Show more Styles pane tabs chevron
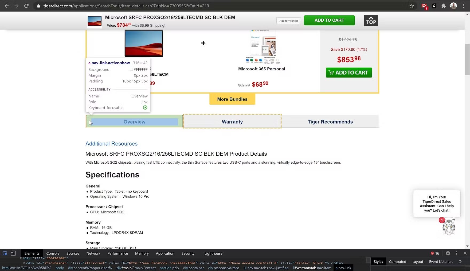 pos(460,262)
